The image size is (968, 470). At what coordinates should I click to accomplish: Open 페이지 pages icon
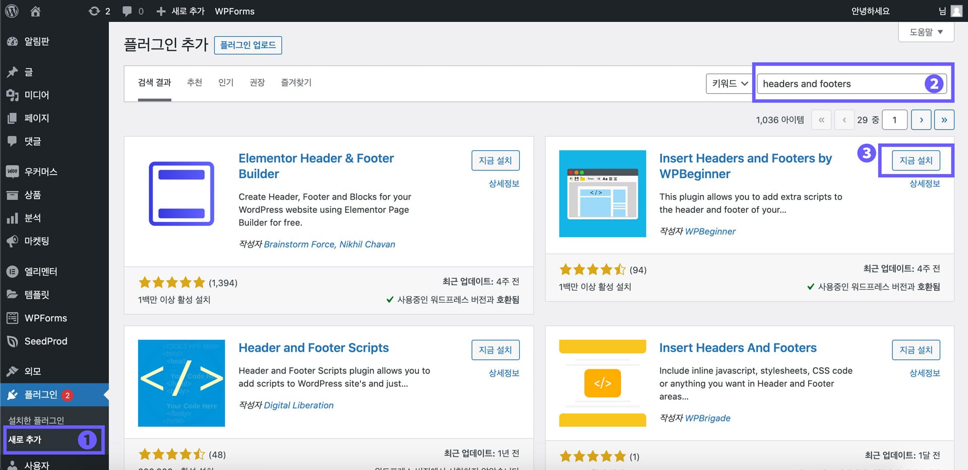(x=12, y=118)
